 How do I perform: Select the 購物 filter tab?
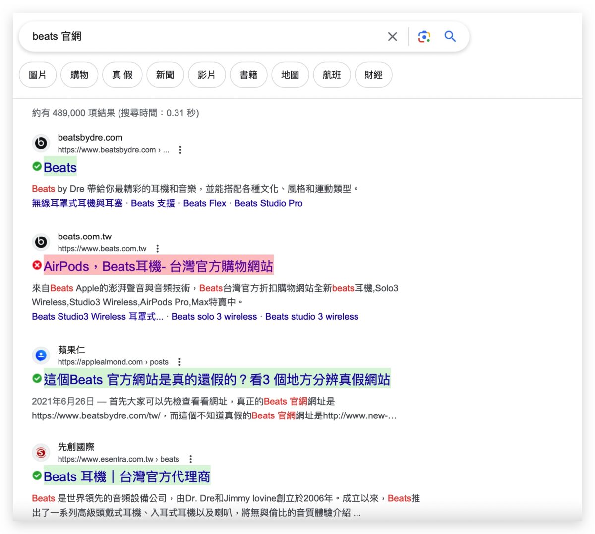coord(79,75)
